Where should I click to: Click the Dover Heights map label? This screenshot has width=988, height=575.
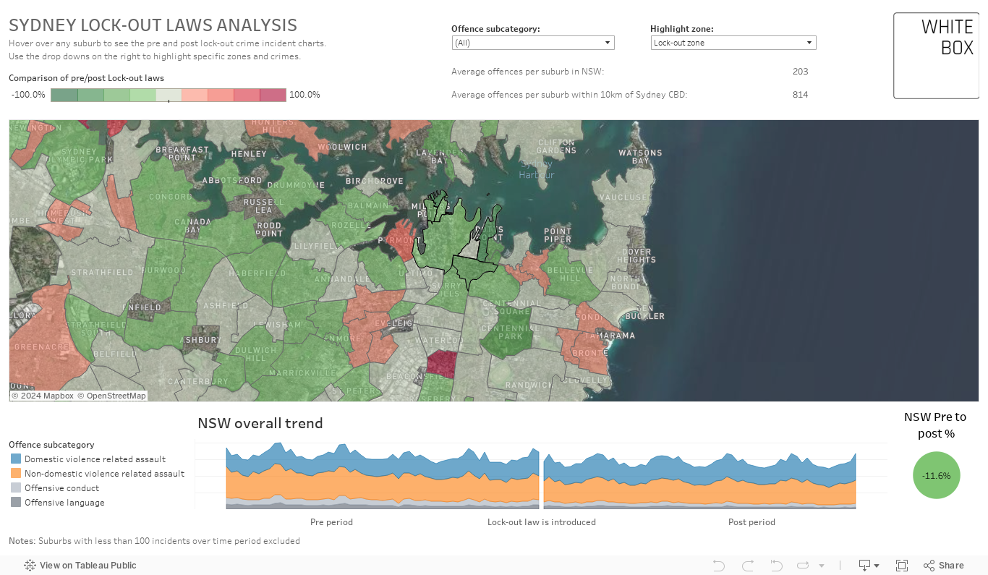point(636,255)
